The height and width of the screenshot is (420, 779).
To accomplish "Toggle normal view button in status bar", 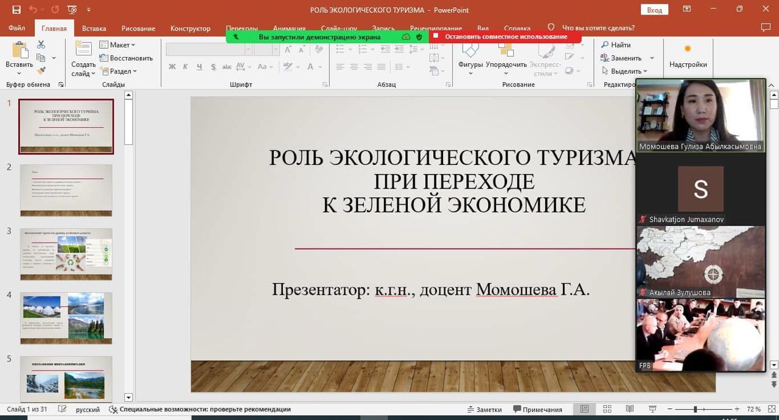I will click(584, 409).
